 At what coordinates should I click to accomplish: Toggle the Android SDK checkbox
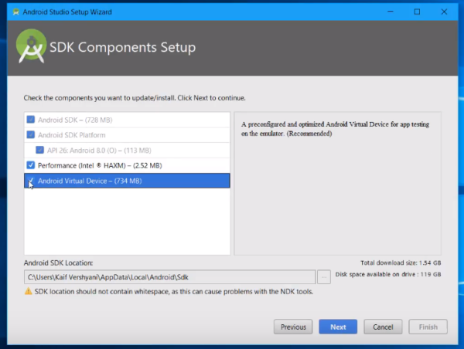pyautogui.click(x=31, y=120)
